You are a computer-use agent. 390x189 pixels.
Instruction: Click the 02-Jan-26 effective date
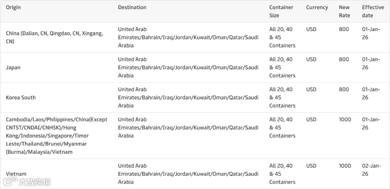[x=371, y=170]
